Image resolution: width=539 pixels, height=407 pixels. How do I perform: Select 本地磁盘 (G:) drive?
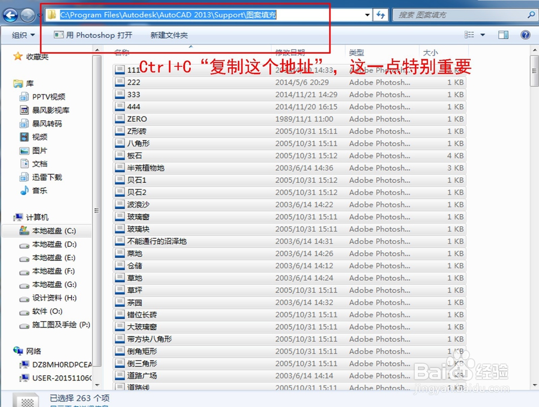point(48,285)
